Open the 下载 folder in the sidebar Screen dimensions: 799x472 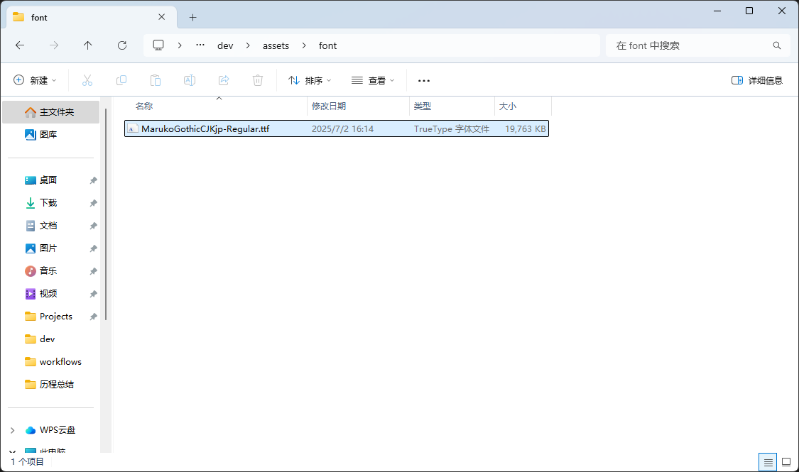click(x=48, y=202)
